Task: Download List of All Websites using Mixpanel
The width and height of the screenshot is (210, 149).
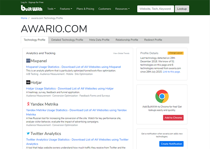Action: (x=91, y=67)
